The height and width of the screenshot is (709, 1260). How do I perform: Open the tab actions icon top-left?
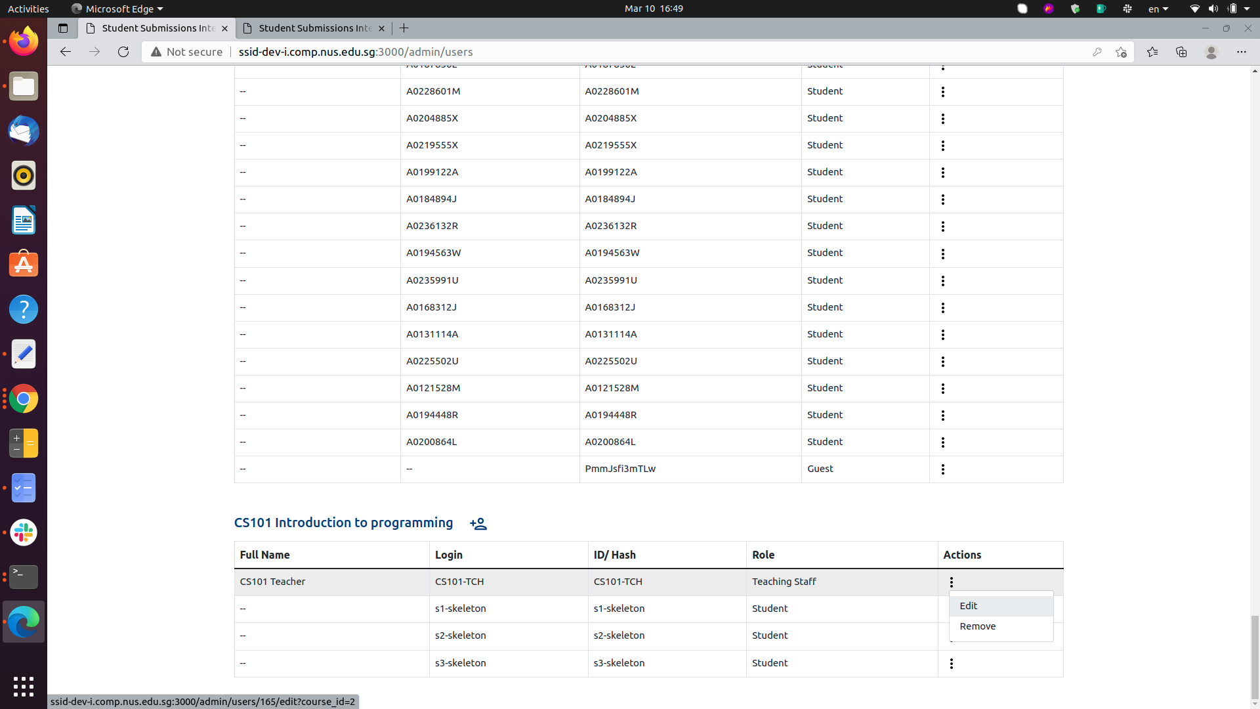[x=63, y=28]
